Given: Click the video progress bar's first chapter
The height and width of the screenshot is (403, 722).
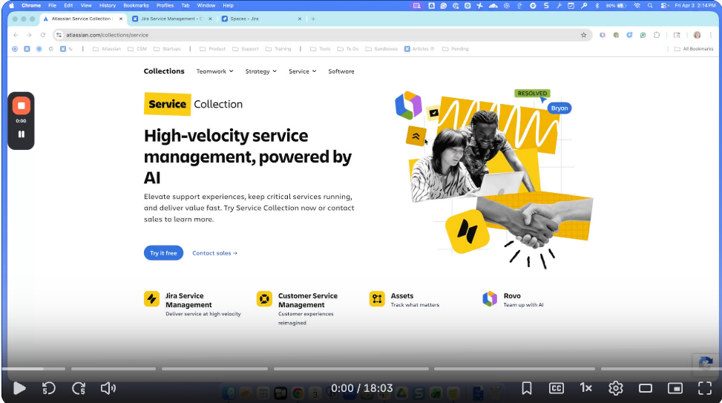Looking at the screenshot, I should tap(33, 368).
